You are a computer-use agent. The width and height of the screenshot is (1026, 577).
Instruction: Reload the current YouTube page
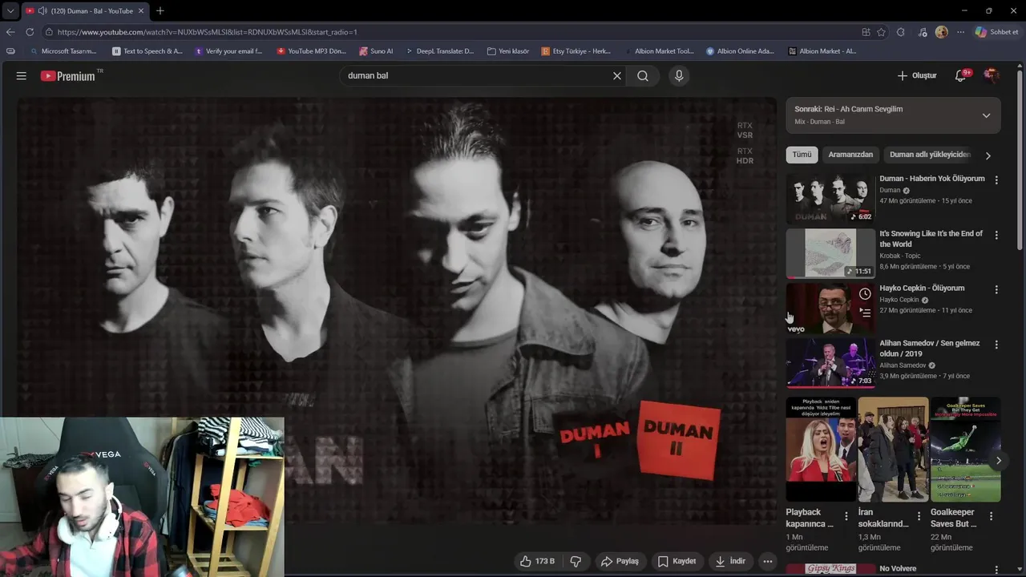(x=30, y=32)
